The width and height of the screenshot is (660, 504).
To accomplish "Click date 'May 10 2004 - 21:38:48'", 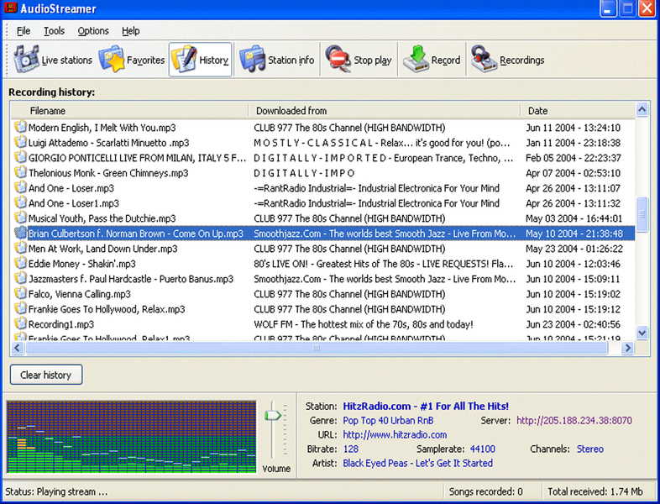I will (574, 234).
